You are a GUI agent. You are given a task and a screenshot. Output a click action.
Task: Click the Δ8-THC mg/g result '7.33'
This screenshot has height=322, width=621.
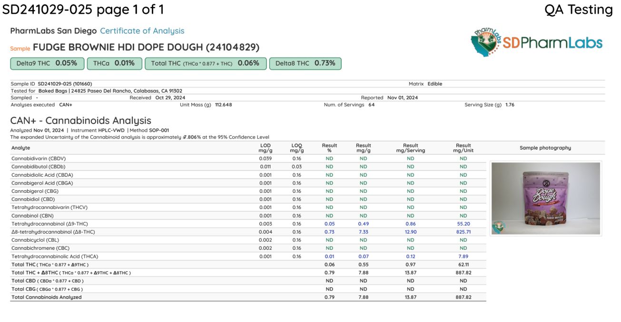click(364, 232)
